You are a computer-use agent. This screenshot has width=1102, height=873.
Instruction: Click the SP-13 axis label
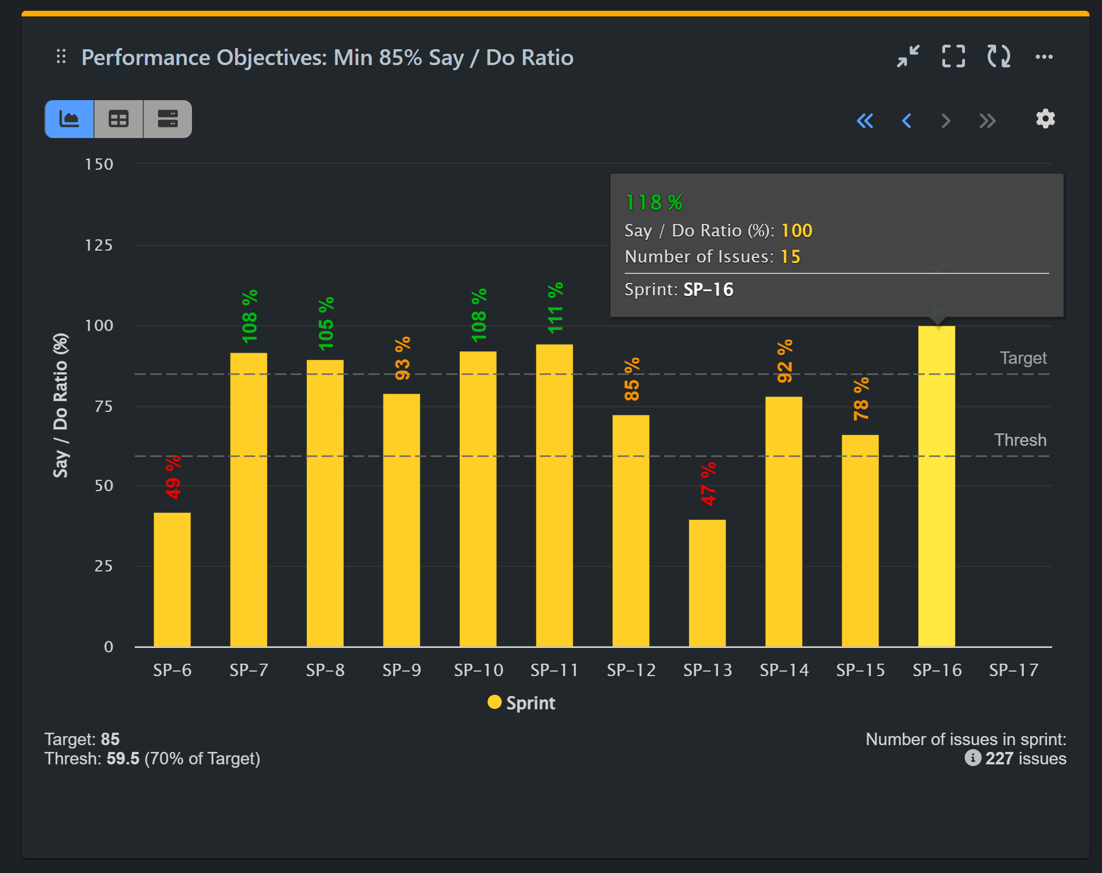coord(707,669)
